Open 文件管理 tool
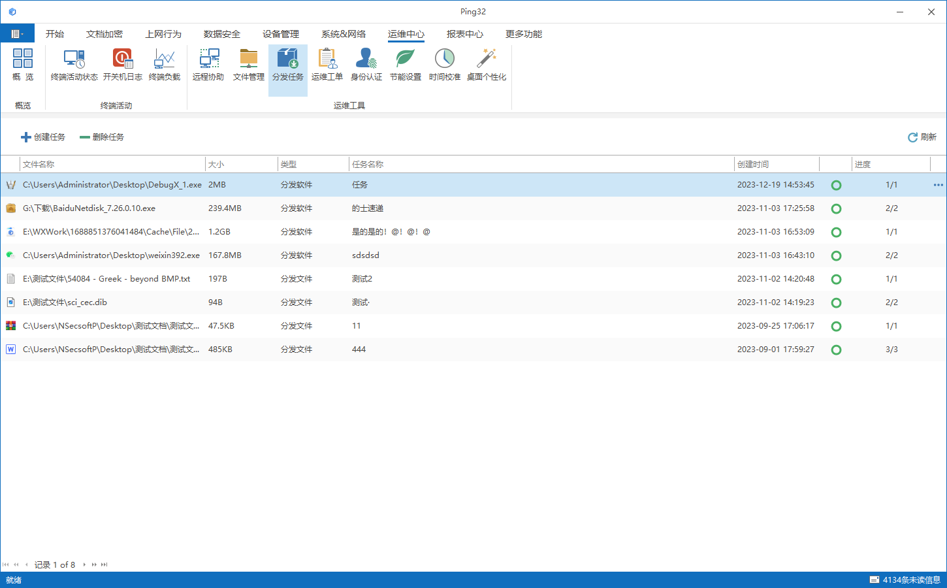This screenshot has width=947, height=588. click(x=249, y=65)
